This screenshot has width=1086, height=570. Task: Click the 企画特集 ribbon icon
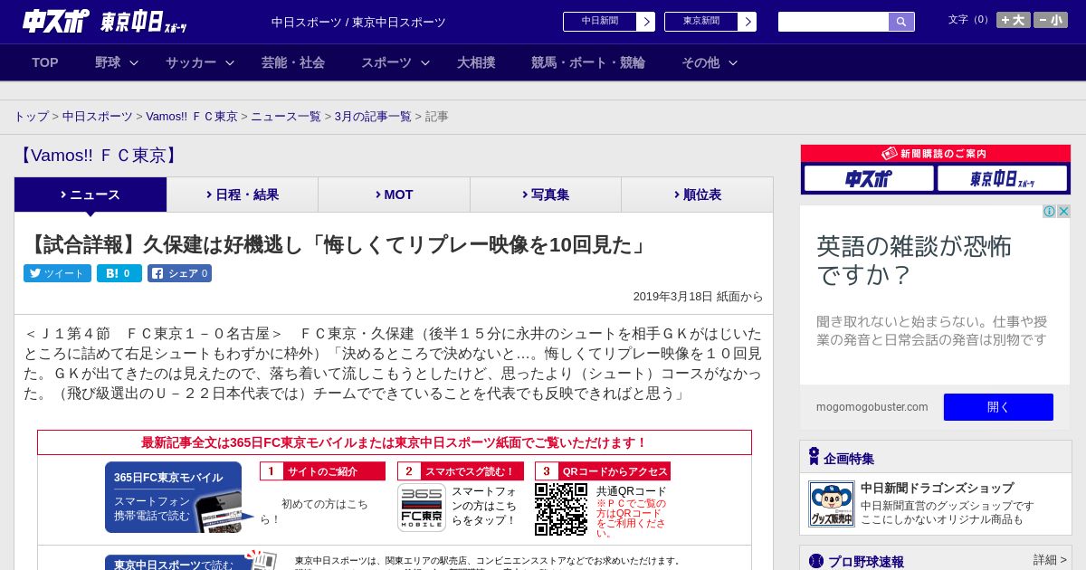(814, 456)
